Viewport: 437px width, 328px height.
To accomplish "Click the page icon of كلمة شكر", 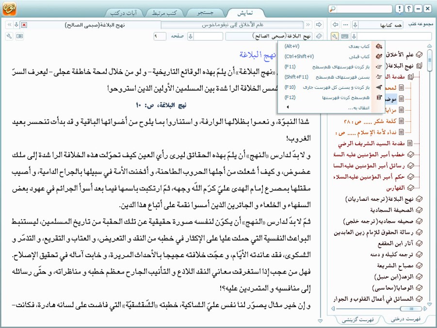I will tap(401, 121).
